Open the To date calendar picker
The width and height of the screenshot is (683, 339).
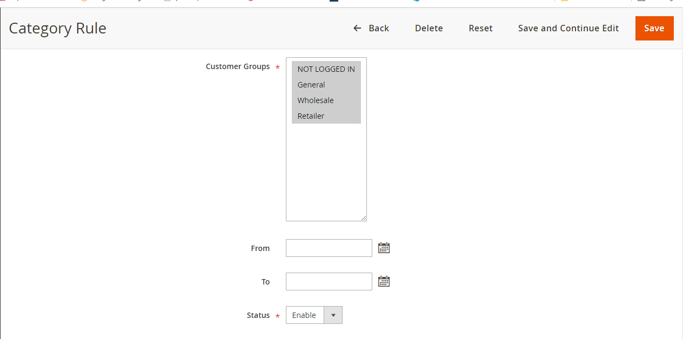pyautogui.click(x=384, y=281)
